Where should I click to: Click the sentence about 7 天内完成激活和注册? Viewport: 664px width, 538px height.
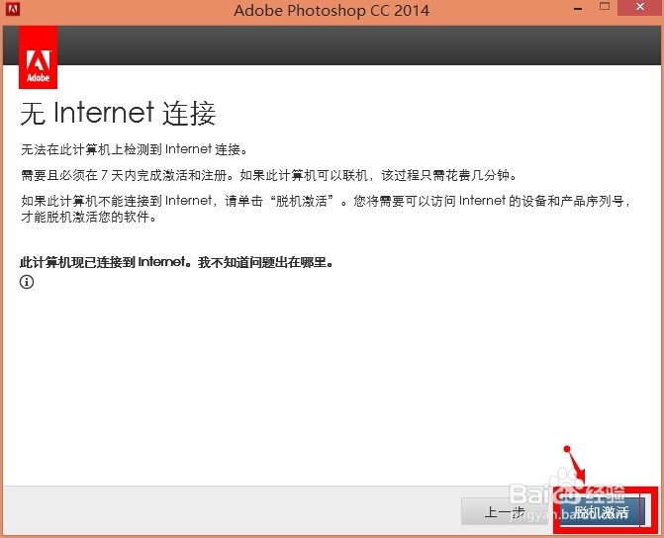[x=269, y=175]
